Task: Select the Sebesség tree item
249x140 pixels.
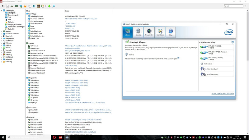Action: tap(9, 62)
